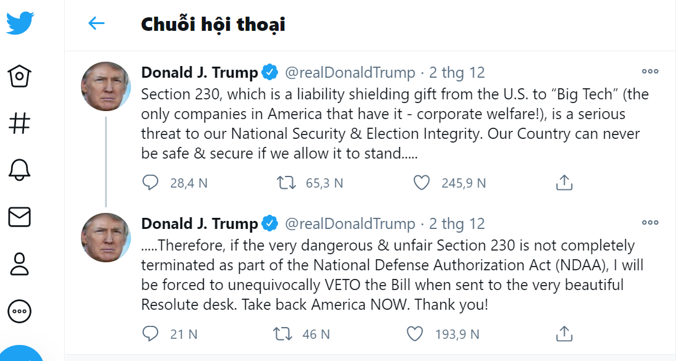Open more options on second tweet
This screenshot has width=679, height=361.
[x=650, y=223]
